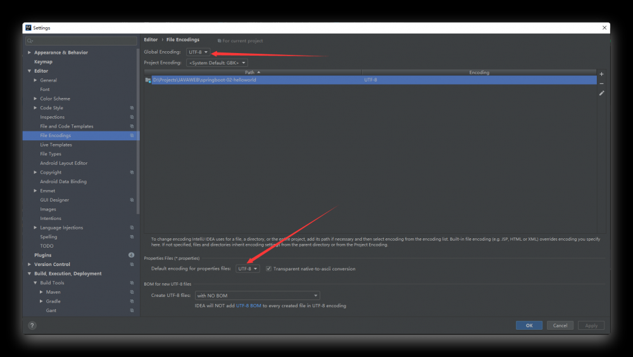Expand the Color Scheme node arrow

(x=35, y=99)
